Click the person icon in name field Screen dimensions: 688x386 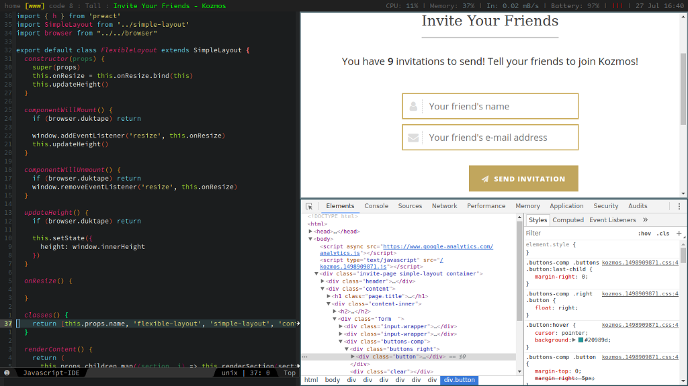coord(413,106)
